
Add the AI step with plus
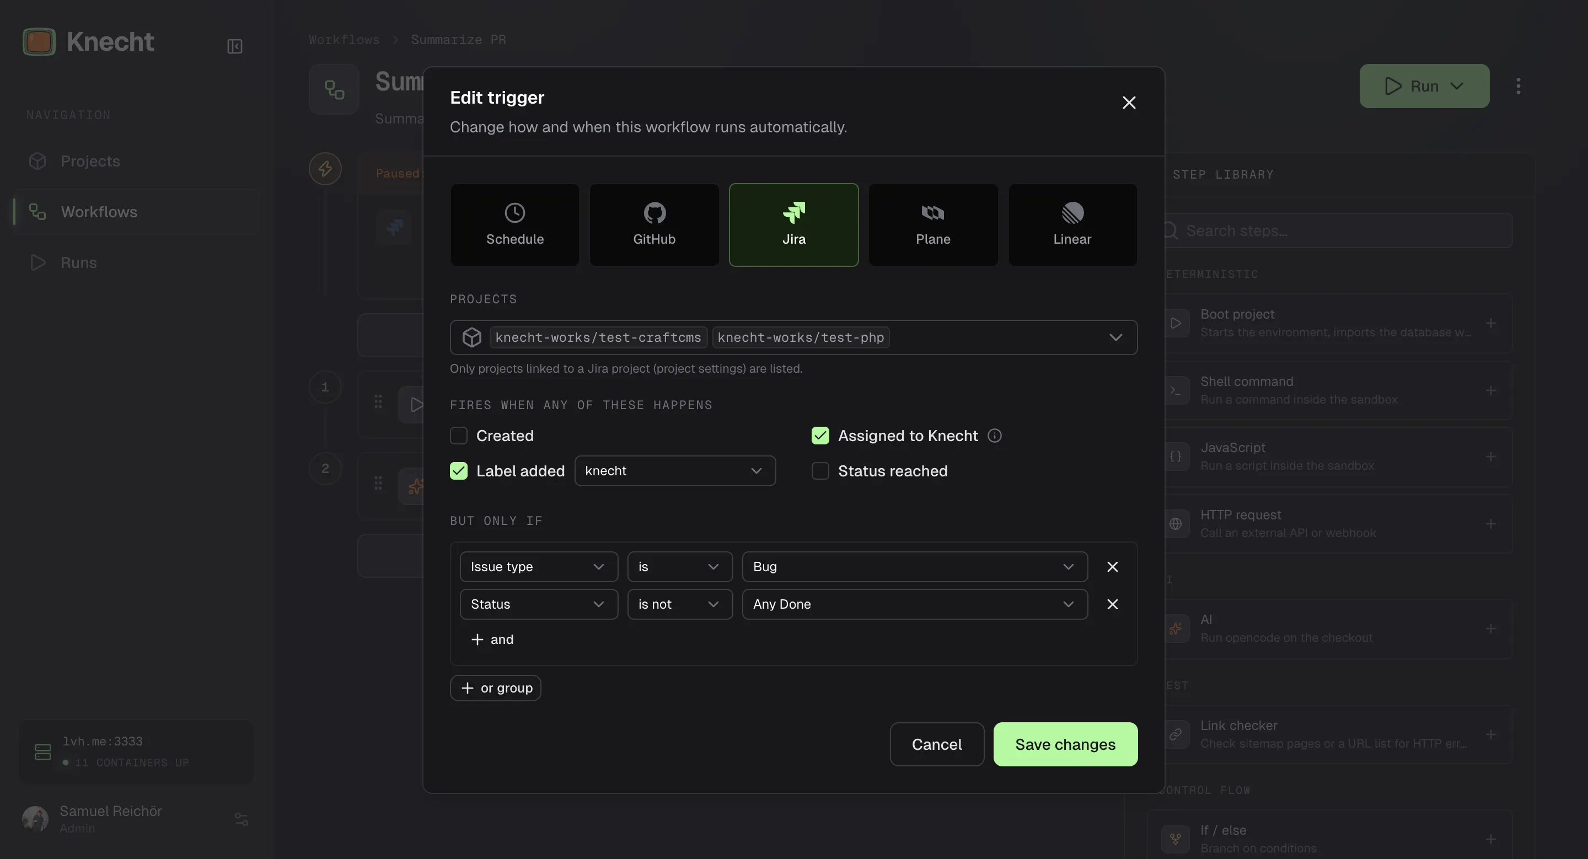pos(1490,629)
